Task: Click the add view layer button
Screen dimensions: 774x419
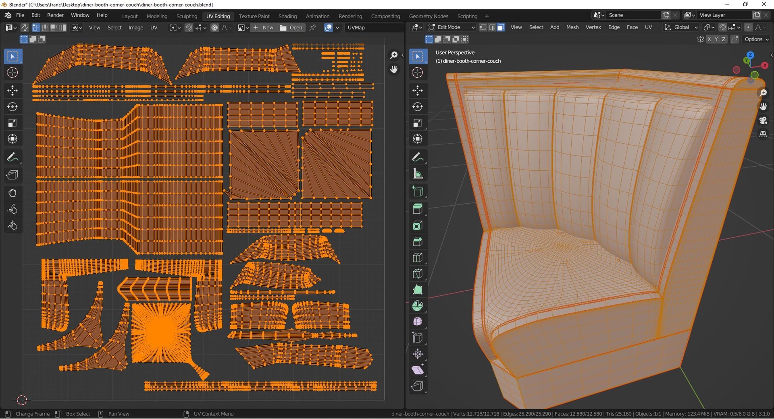Action: [757, 15]
